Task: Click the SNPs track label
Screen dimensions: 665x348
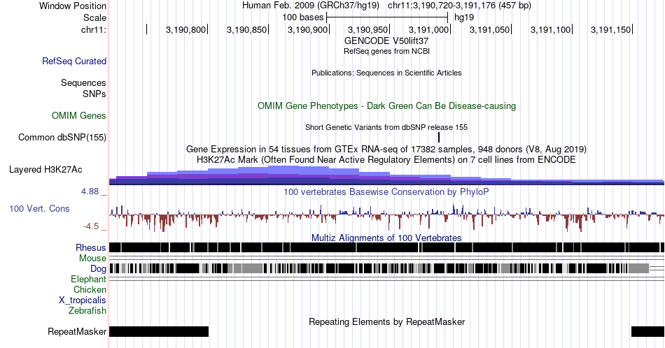Action: (x=94, y=94)
